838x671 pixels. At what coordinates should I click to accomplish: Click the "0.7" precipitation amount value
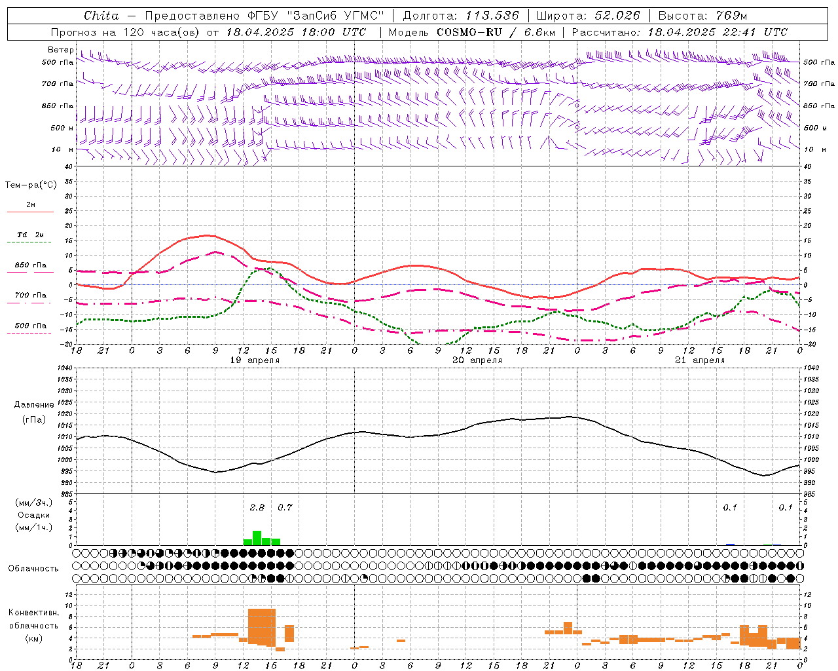(x=285, y=507)
